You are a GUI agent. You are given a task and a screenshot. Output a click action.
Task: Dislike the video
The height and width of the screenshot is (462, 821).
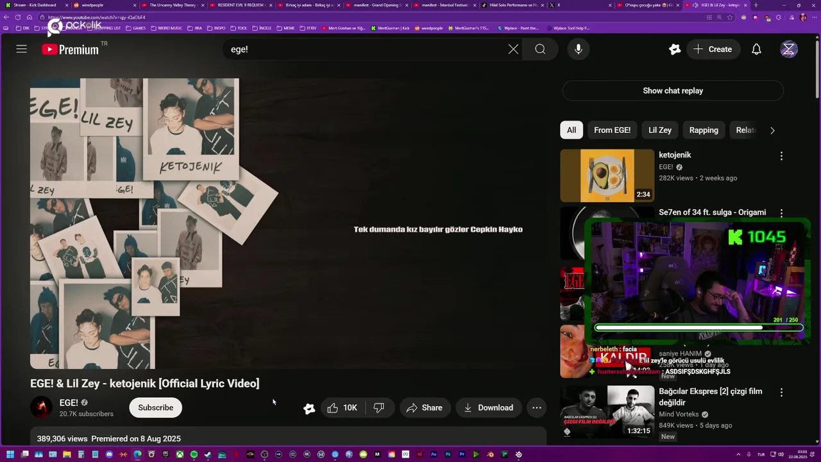(379, 407)
